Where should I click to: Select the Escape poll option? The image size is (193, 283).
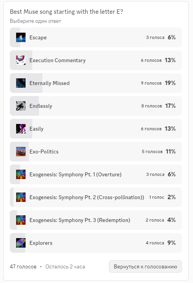point(96,37)
